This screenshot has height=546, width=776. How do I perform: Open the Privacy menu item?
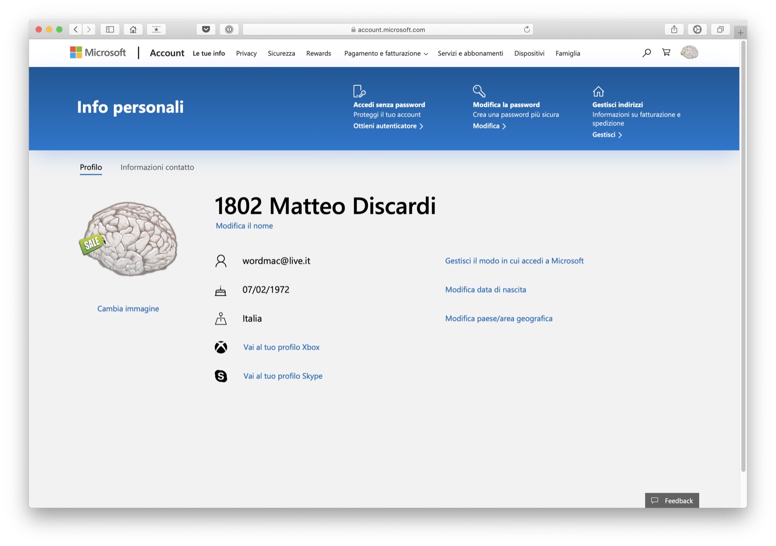[x=246, y=53]
